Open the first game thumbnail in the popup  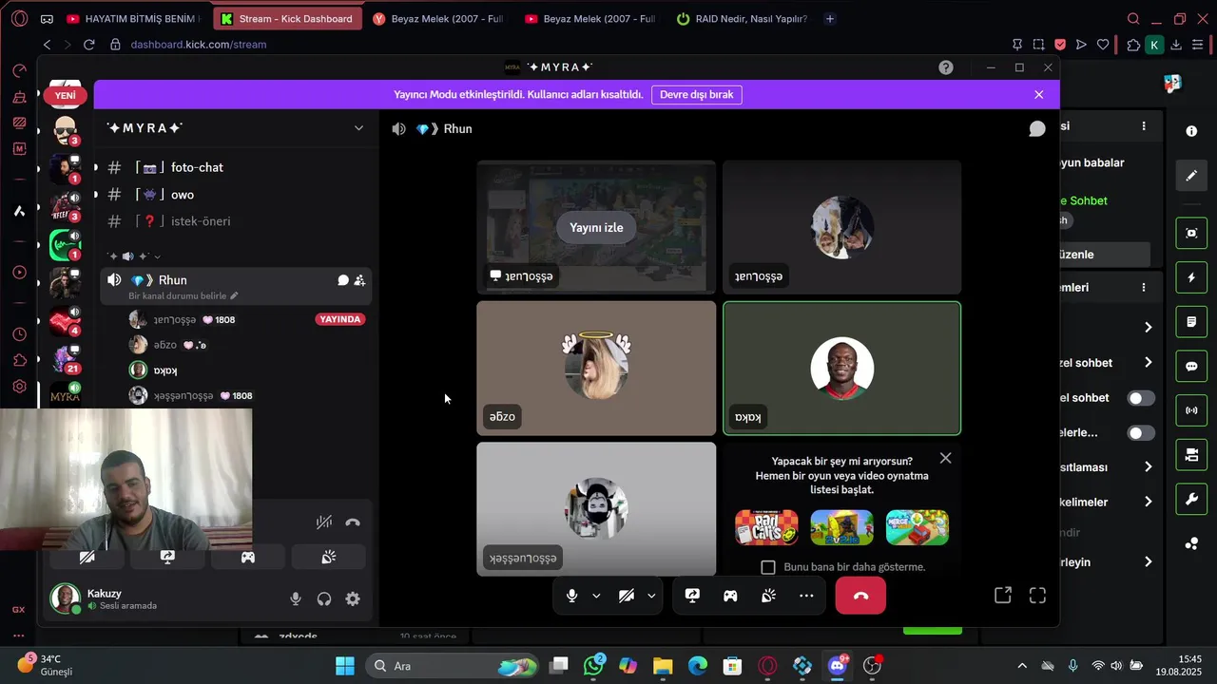point(766,527)
